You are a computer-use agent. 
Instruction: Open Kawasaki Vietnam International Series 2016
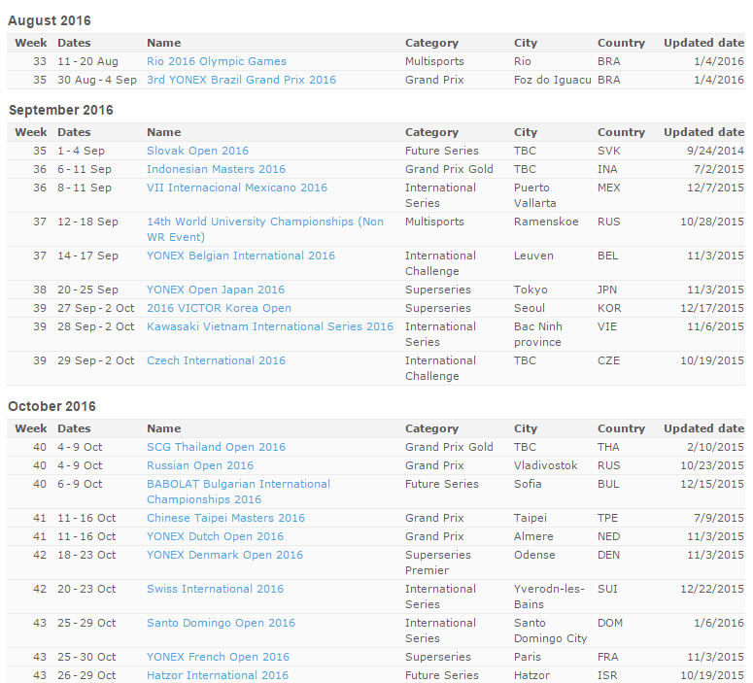point(269,326)
